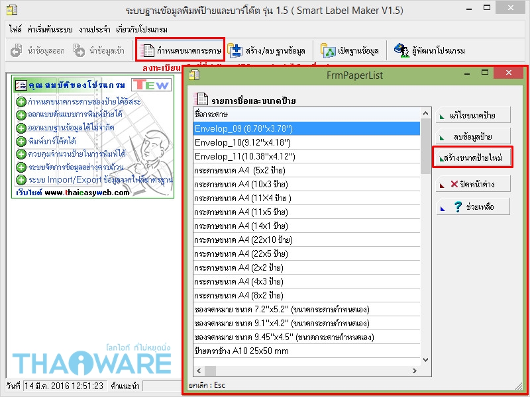Click the paper icon beside รายการชื่อและขนาดป้าย
530x397 pixels.
click(x=201, y=99)
